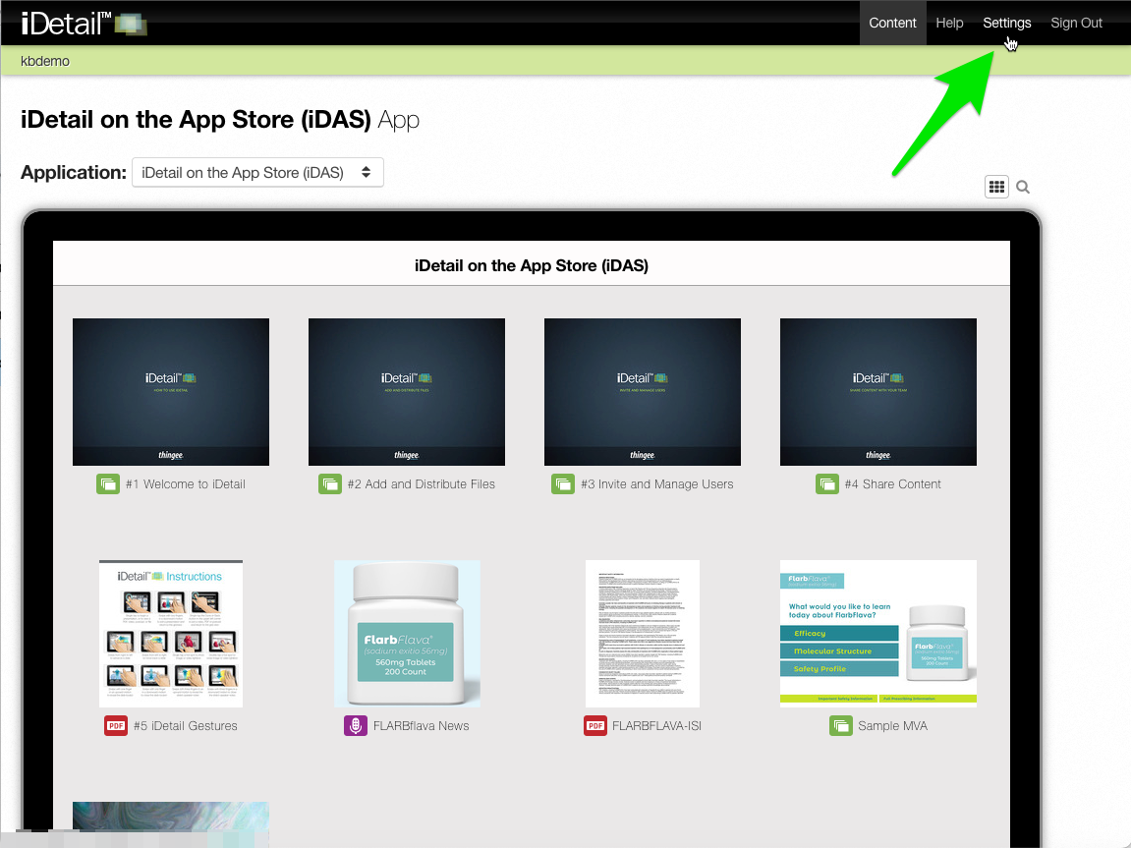Viewport: 1131px width, 848px height.
Task: Open the Application dropdown selector
Action: click(257, 172)
